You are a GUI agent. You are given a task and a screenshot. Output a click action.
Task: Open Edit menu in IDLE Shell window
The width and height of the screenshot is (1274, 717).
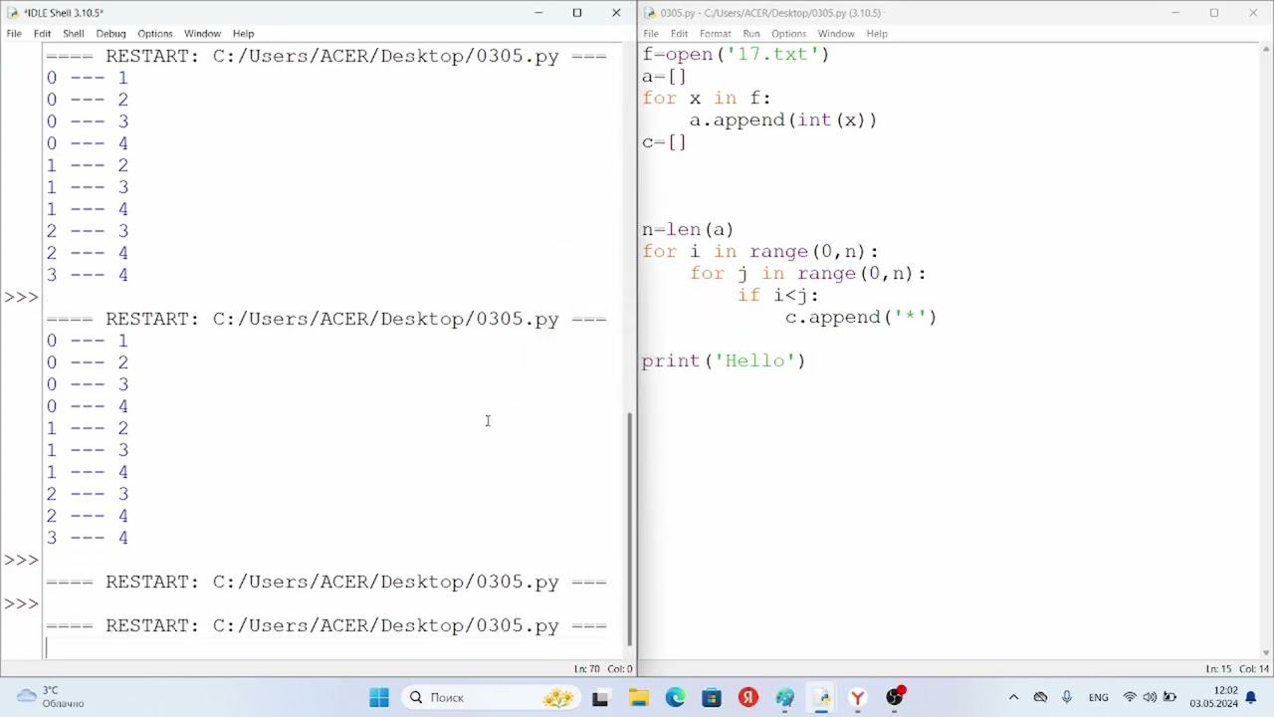42,34
